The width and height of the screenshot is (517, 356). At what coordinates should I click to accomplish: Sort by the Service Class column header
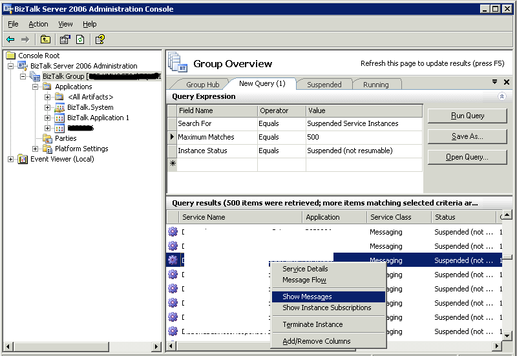(399, 217)
